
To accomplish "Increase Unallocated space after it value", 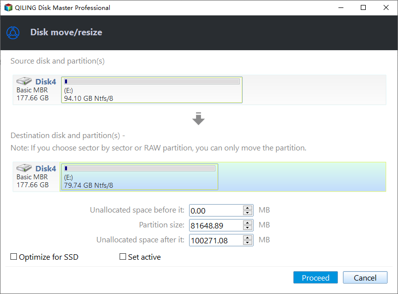I will coord(248,237).
